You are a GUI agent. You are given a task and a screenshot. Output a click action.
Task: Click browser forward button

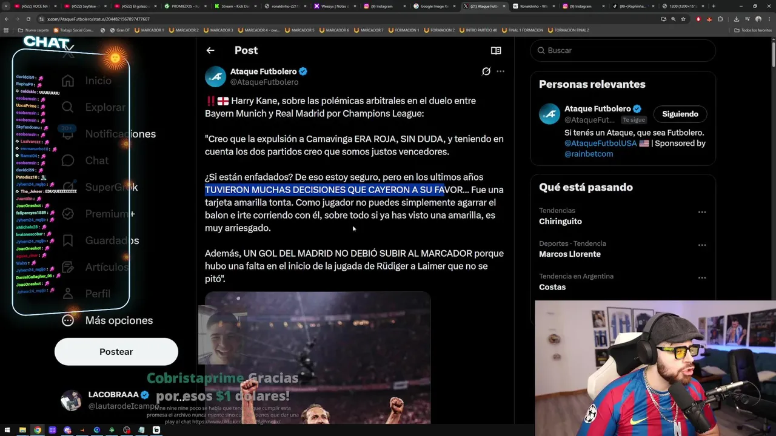(x=17, y=19)
